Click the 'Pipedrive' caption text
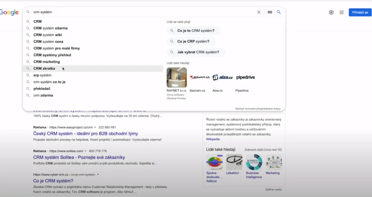The height and width of the screenshot is (197, 372). pyautogui.click(x=242, y=91)
